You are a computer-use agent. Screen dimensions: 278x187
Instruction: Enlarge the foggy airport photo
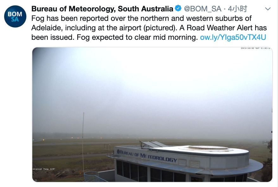click(152, 95)
